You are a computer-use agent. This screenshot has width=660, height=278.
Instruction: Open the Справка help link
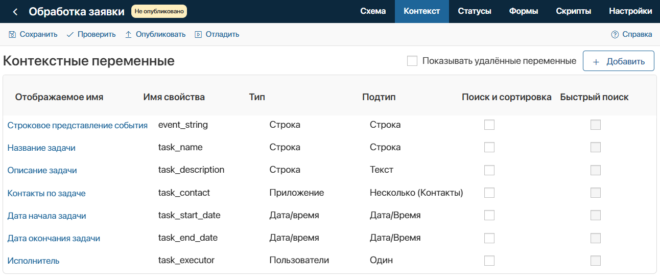click(x=637, y=34)
